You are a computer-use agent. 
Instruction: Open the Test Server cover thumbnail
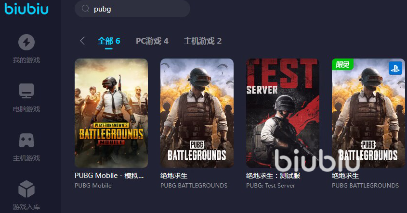(283, 113)
